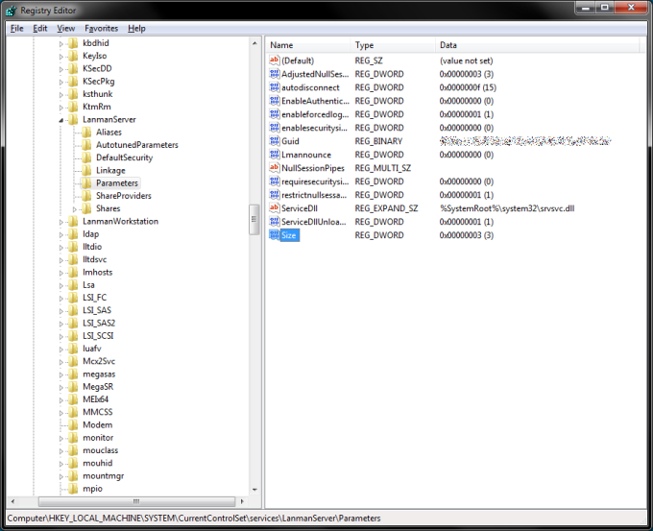Click the tree scroll up arrow

254,43
